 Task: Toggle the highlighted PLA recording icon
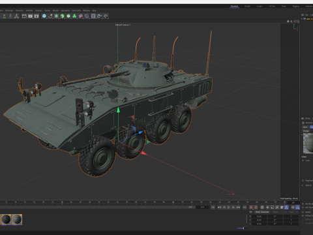[x=286, y=208]
